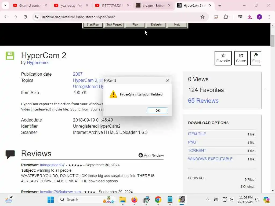The height and width of the screenshot is (206, 275).
Task: Show hidden system tray icons
Action: (208, 200)
